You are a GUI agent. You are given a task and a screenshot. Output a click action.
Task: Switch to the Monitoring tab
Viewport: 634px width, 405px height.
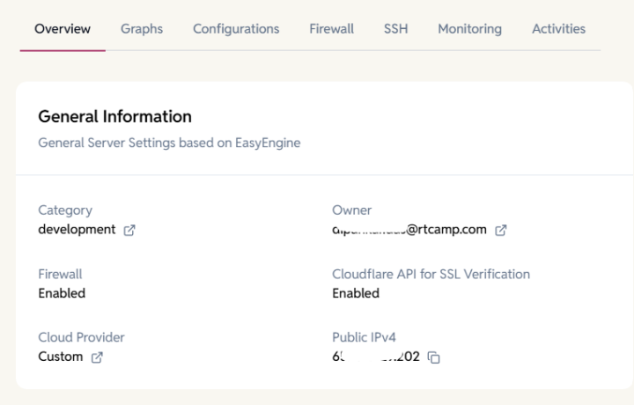point(469,29)
